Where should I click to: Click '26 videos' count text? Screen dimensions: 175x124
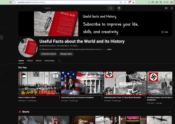coord(74,46)
